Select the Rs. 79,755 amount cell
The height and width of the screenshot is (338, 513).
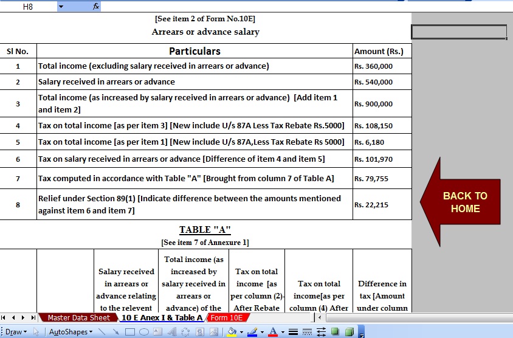382,178
